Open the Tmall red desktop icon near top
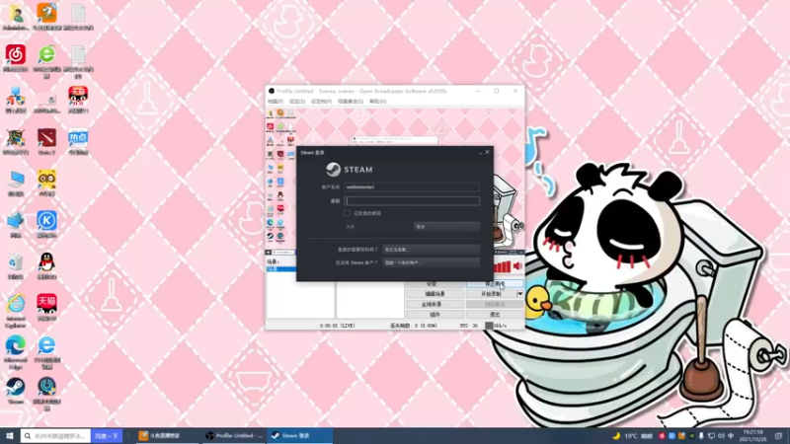This screenshot has height=444, width=790. pos(78,96)
